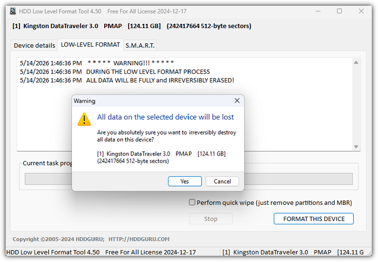This screenshot has width=378, height=262.
Task: Maximize the HDD Low Level Format window
Action: (339, 11)
